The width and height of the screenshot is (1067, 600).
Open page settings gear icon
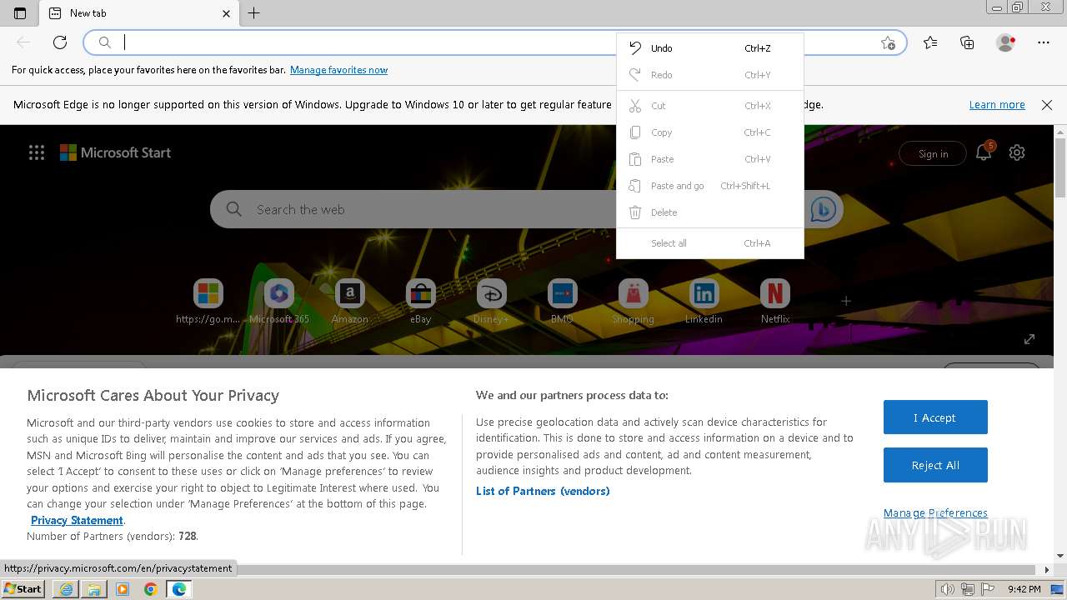click(1017, 152)
